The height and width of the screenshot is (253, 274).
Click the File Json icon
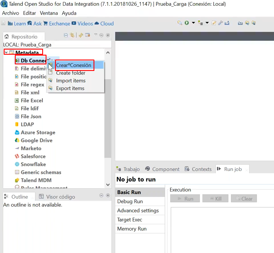click(17, 116)
